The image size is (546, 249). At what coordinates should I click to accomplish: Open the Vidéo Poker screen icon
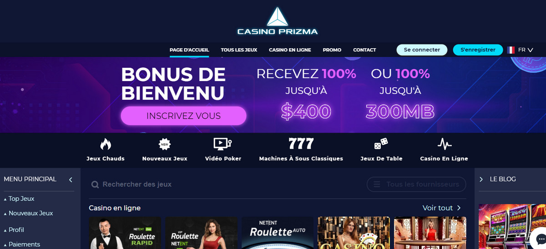click(223, 144)
